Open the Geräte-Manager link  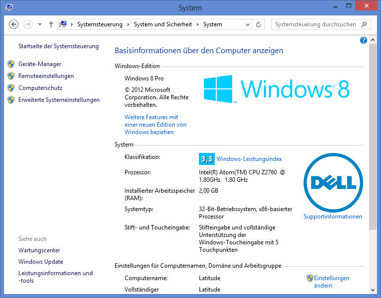(40, 64)
